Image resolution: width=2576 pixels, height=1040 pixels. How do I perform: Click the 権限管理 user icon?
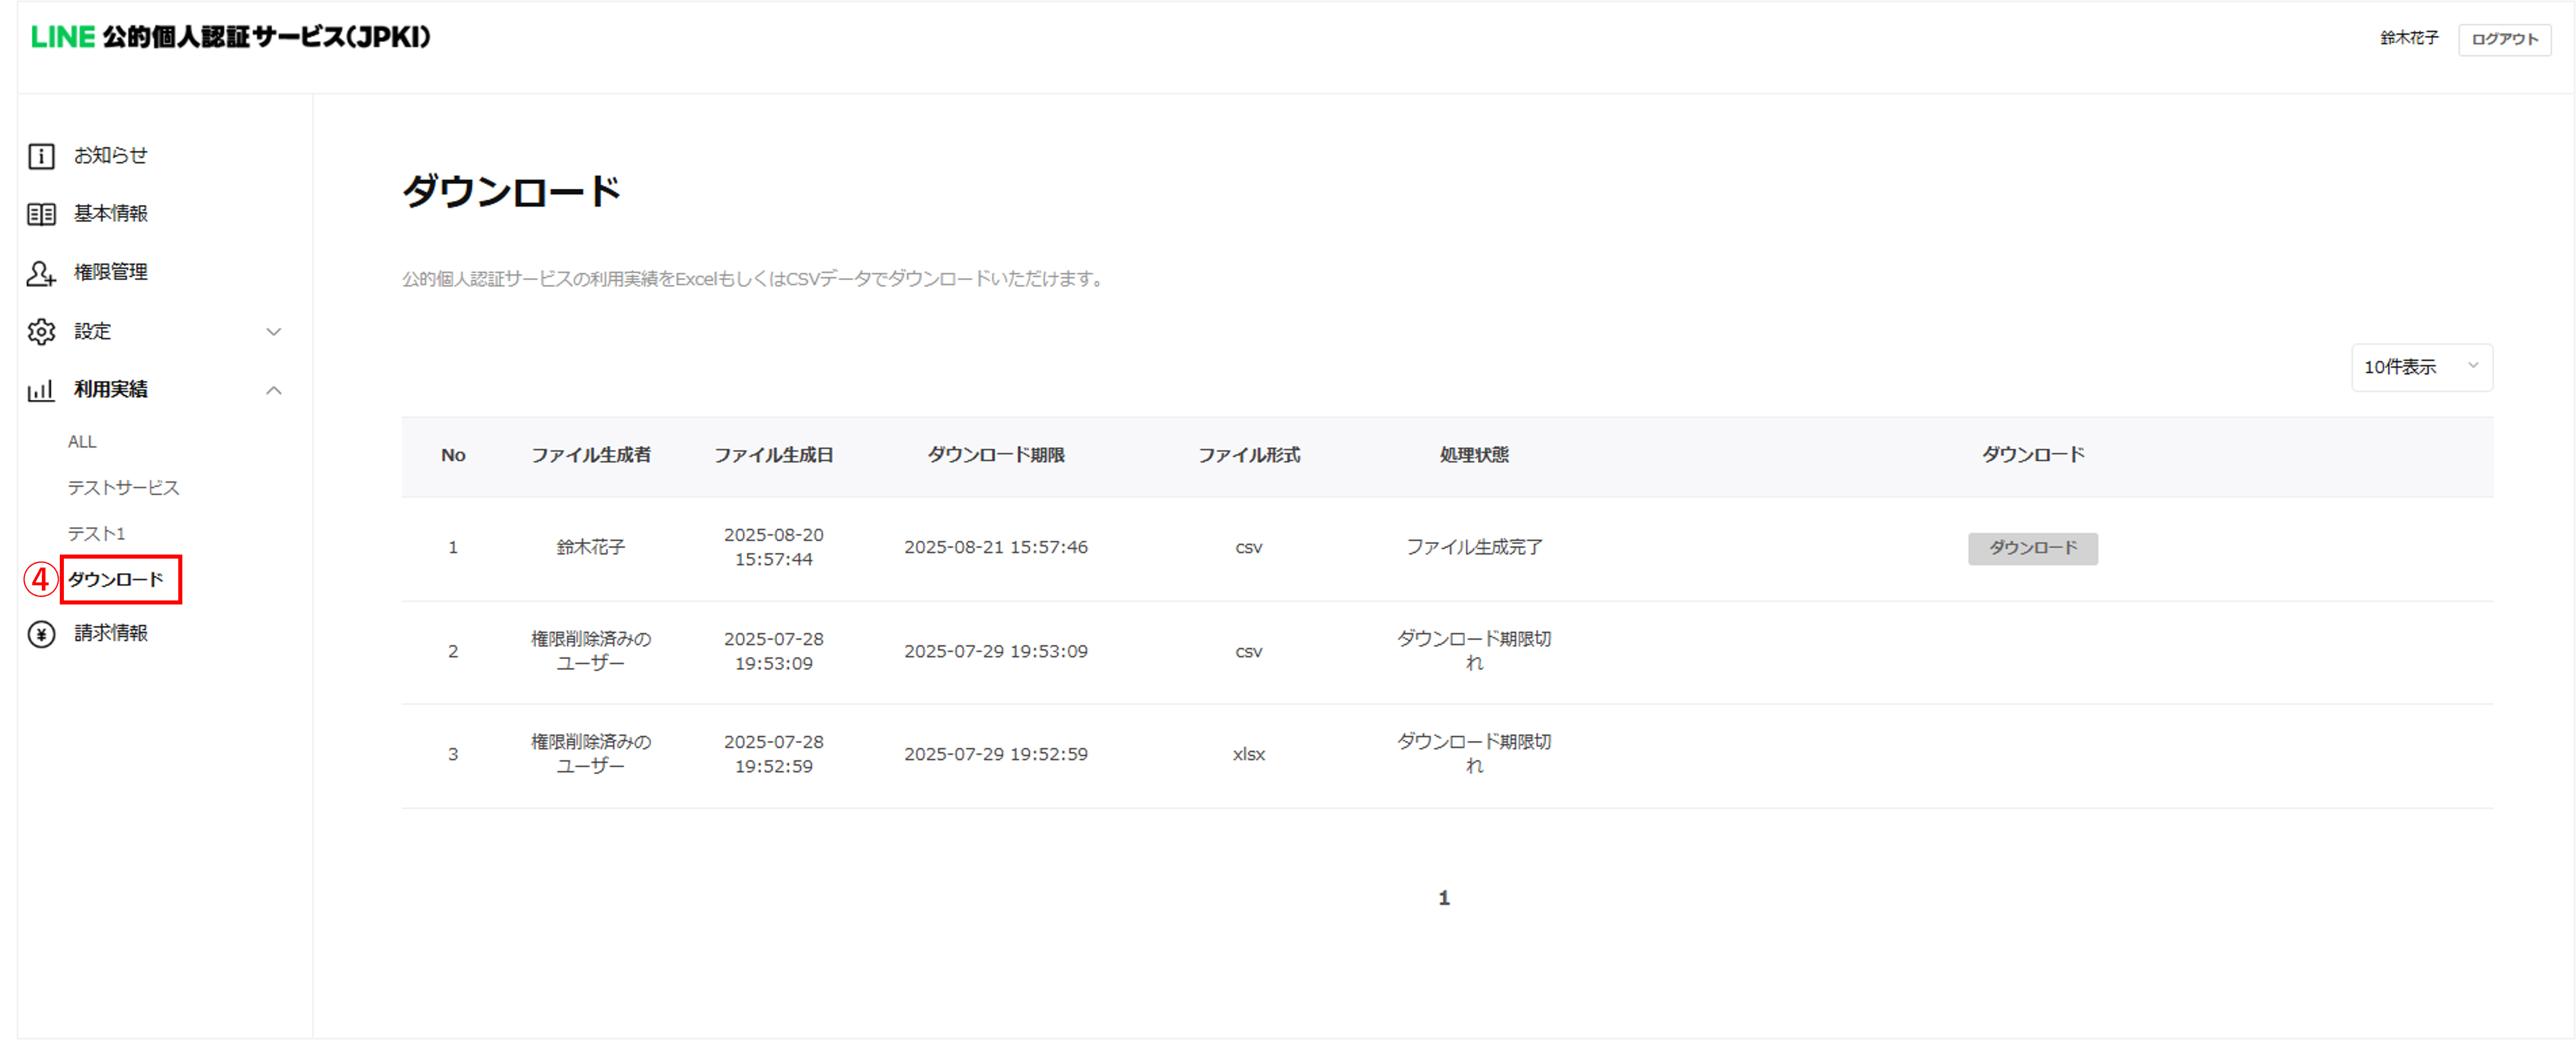(x=41, y=273)
